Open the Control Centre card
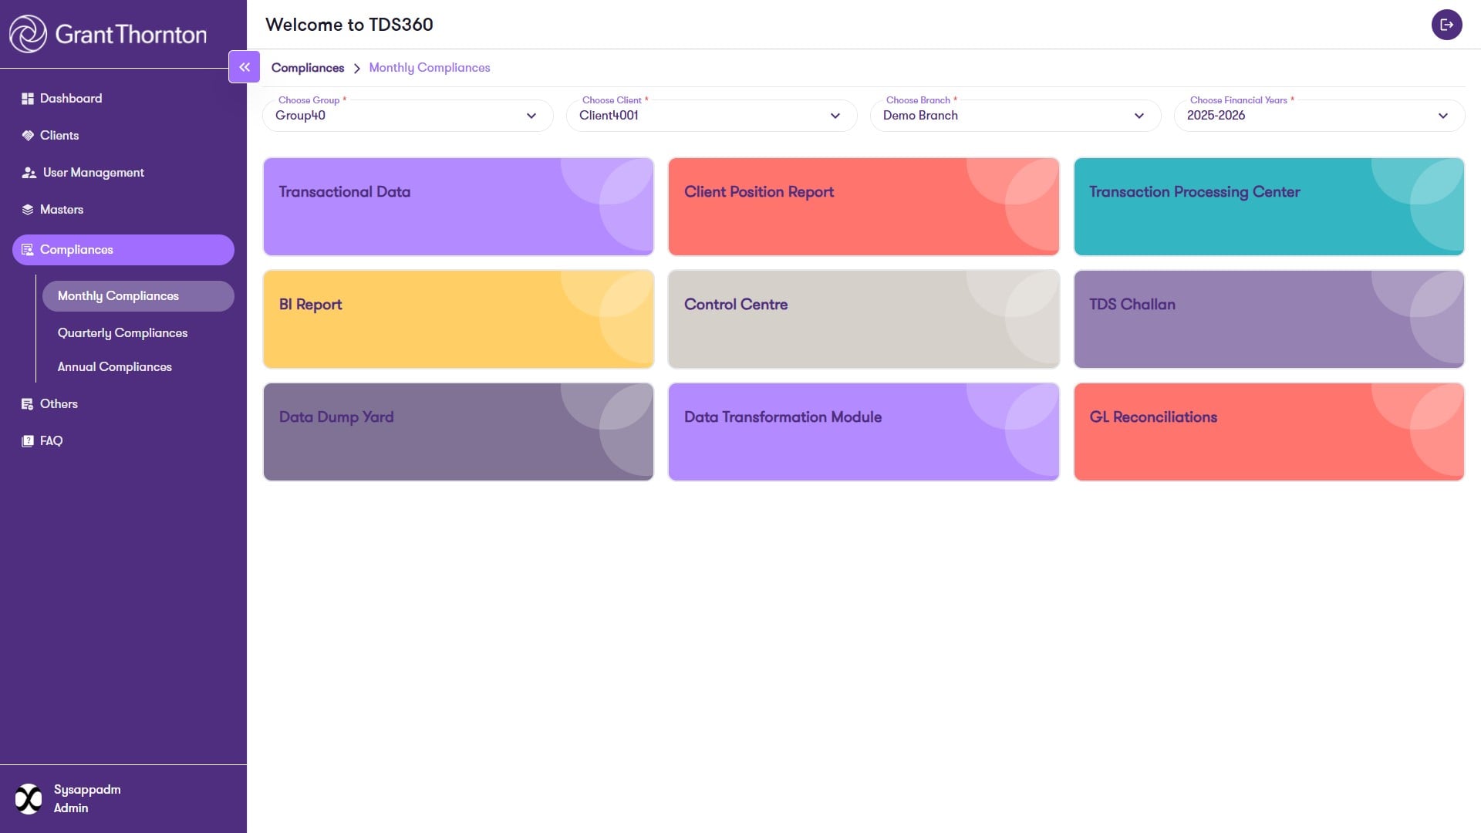Viewport: 1481px width, 833px height. [863, 319]
